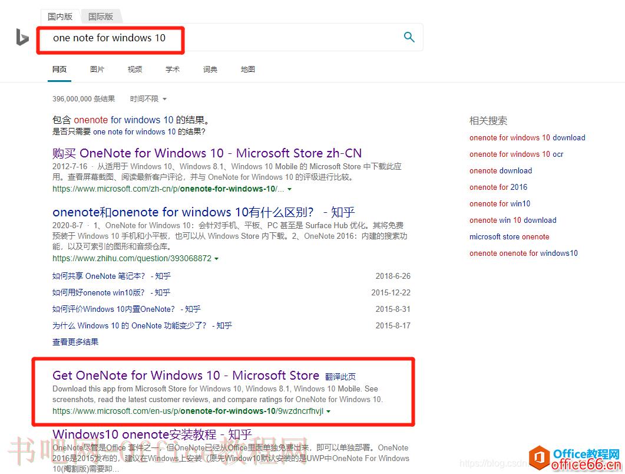625x474 pixels.
Task: Click 查看更多结果 link
Action: 75,342
